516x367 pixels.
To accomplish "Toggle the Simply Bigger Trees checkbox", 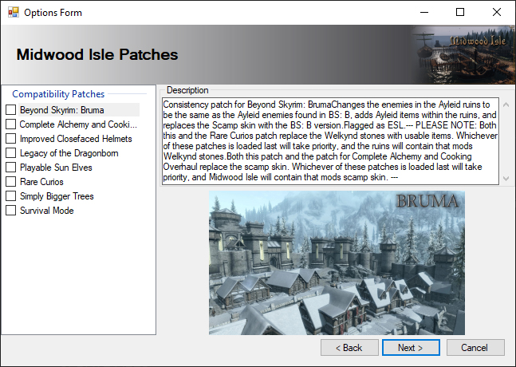I will [x=10, y=196].
